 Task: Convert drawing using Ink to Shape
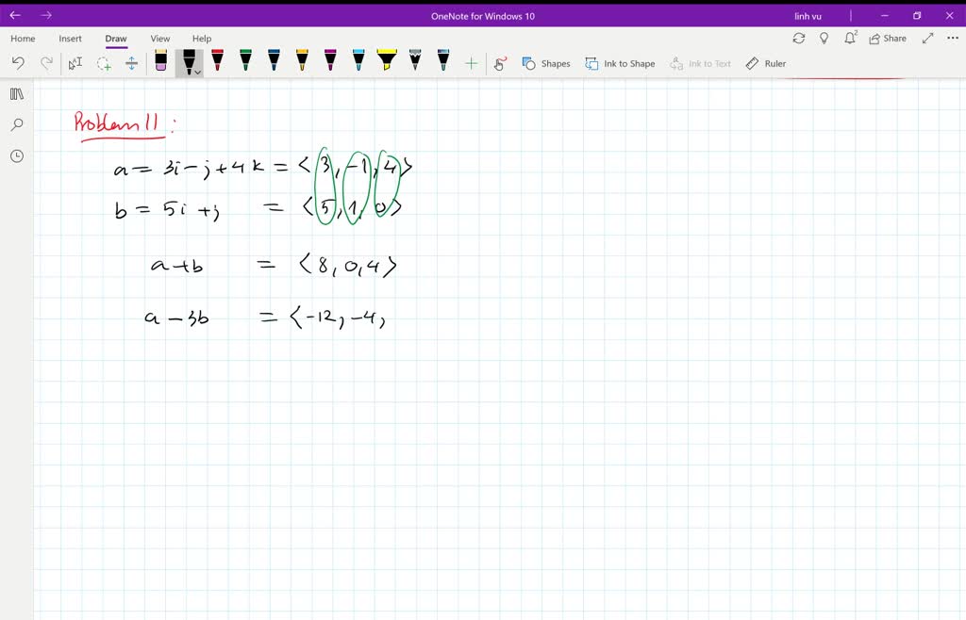pos(620,63)
